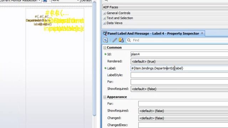
Task: Open the ShowRequired dropdown under Common
Action: point(179,89)
